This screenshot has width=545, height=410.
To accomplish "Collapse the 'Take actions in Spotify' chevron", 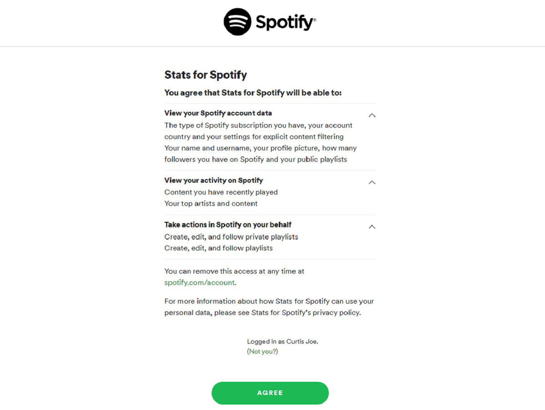I will pyautogui.click(x=372, y=227).
